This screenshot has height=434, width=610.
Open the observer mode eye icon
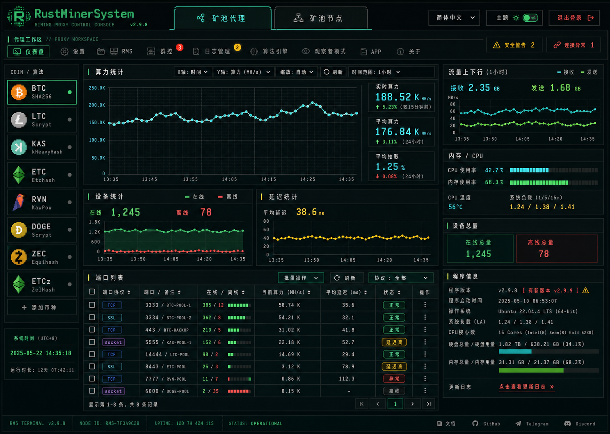[x=306, y=51]
